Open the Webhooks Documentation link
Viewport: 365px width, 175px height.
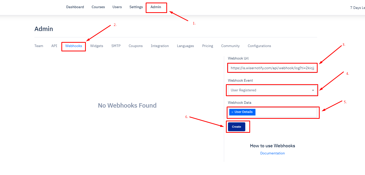[x=273, y=153]
